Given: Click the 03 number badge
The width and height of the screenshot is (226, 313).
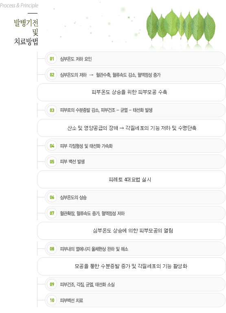Looking at the screenshot, I should click(52, 110).
